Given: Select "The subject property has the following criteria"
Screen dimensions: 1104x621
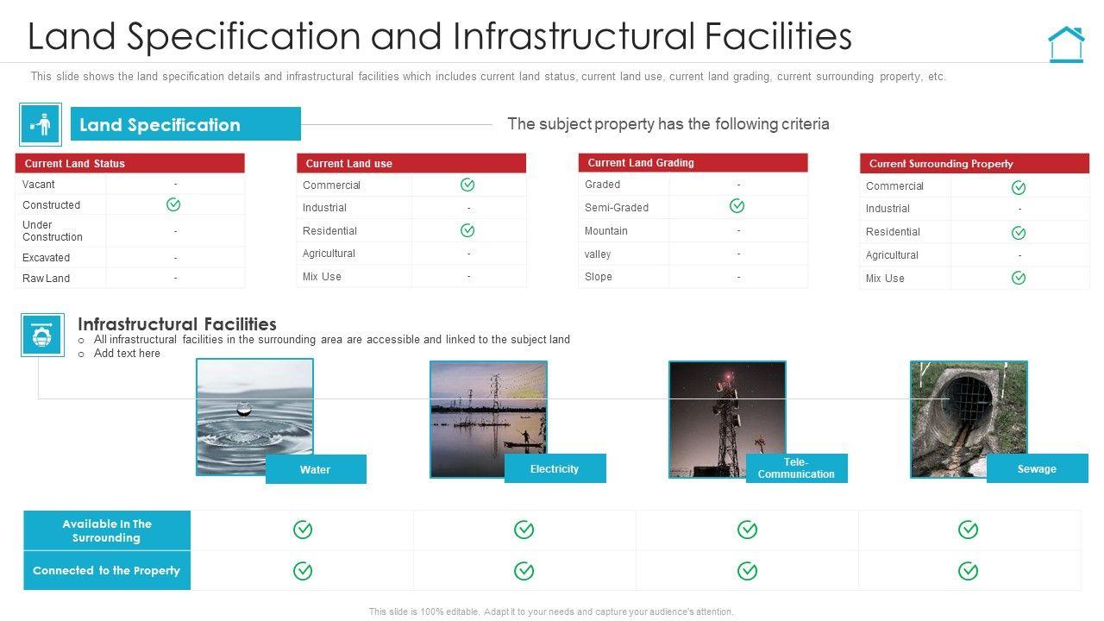Looking at the screenshot, I should coord(668,124).
